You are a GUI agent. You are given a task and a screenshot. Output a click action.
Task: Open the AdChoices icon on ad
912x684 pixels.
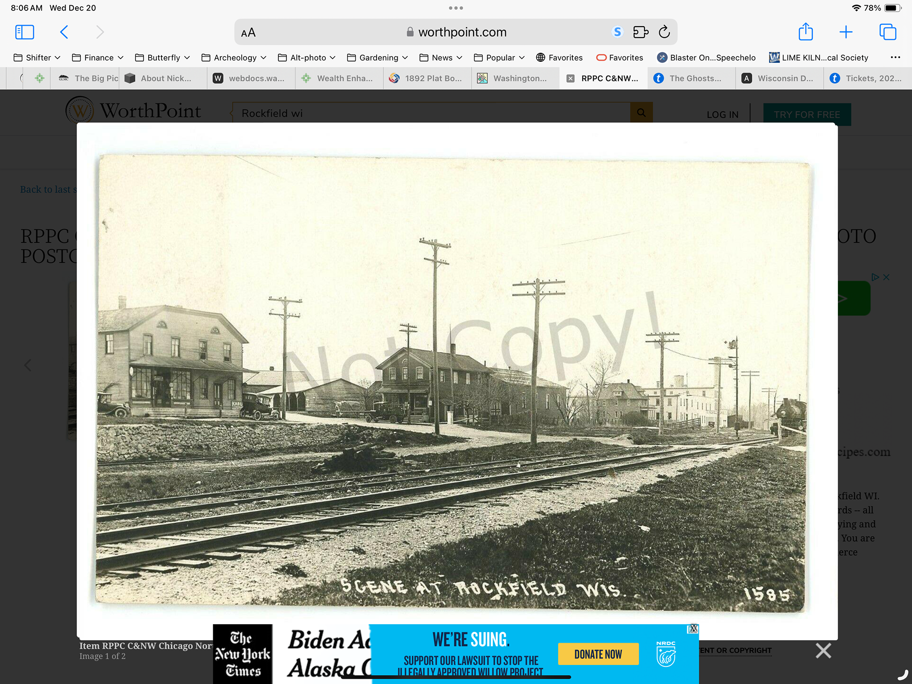tap(875, 277)
